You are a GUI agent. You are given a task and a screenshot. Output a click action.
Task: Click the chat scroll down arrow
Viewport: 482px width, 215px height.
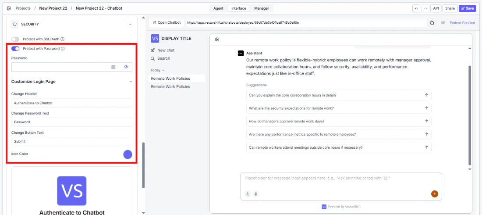tap(469, 169)
